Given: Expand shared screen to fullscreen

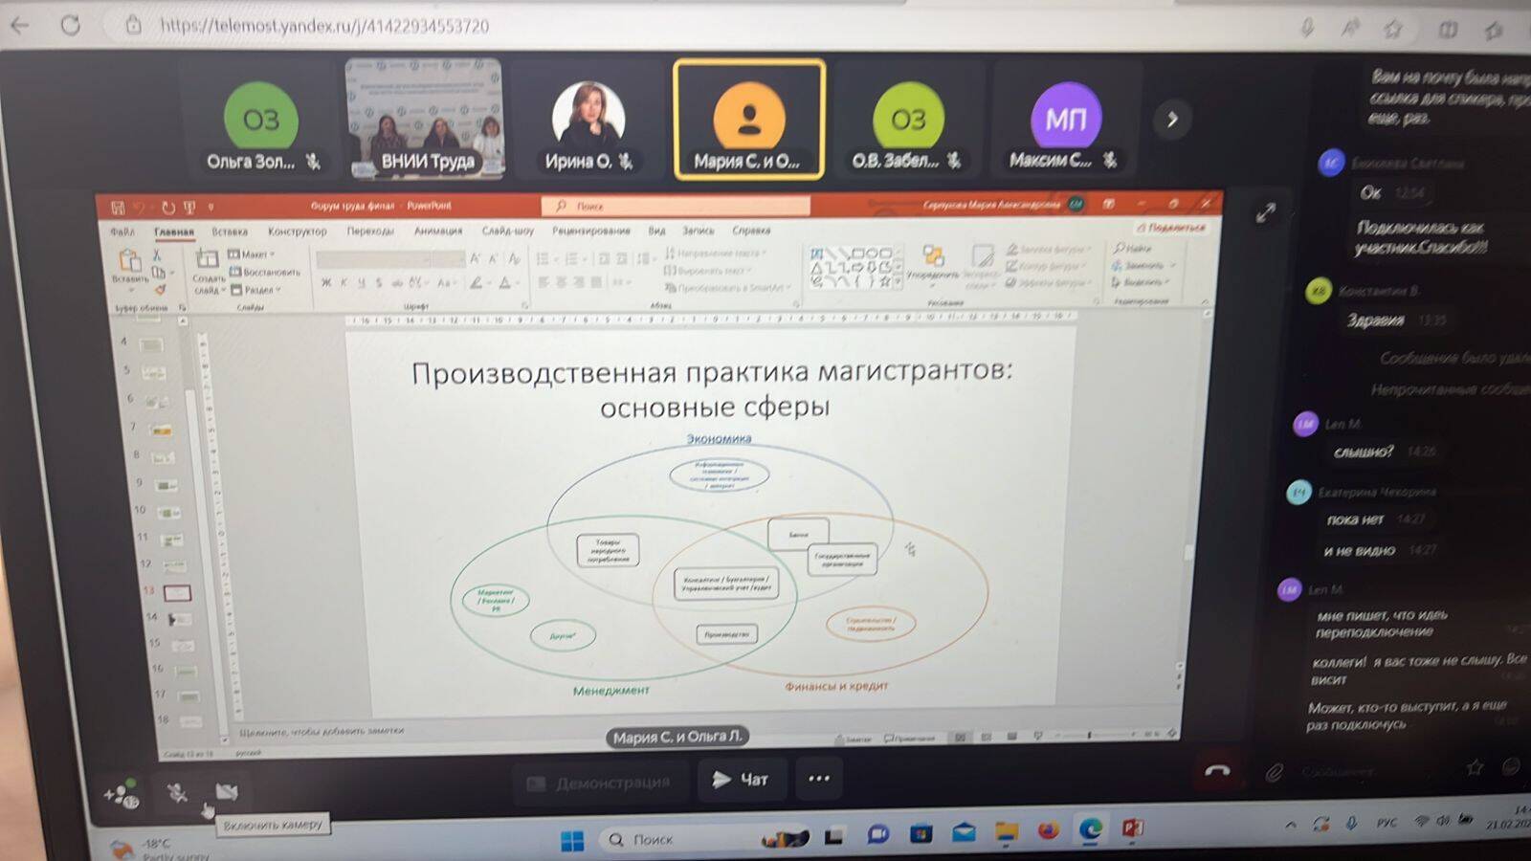Looking at the screenshot, I should point(1266,212).
